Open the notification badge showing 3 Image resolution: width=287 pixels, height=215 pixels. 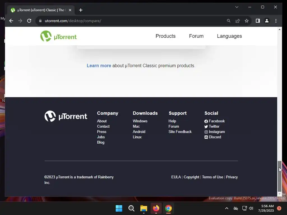pyautogui.click(x=279, y=208)
